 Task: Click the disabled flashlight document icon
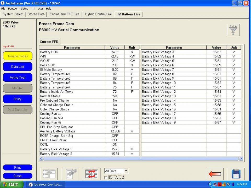(70, 174)
